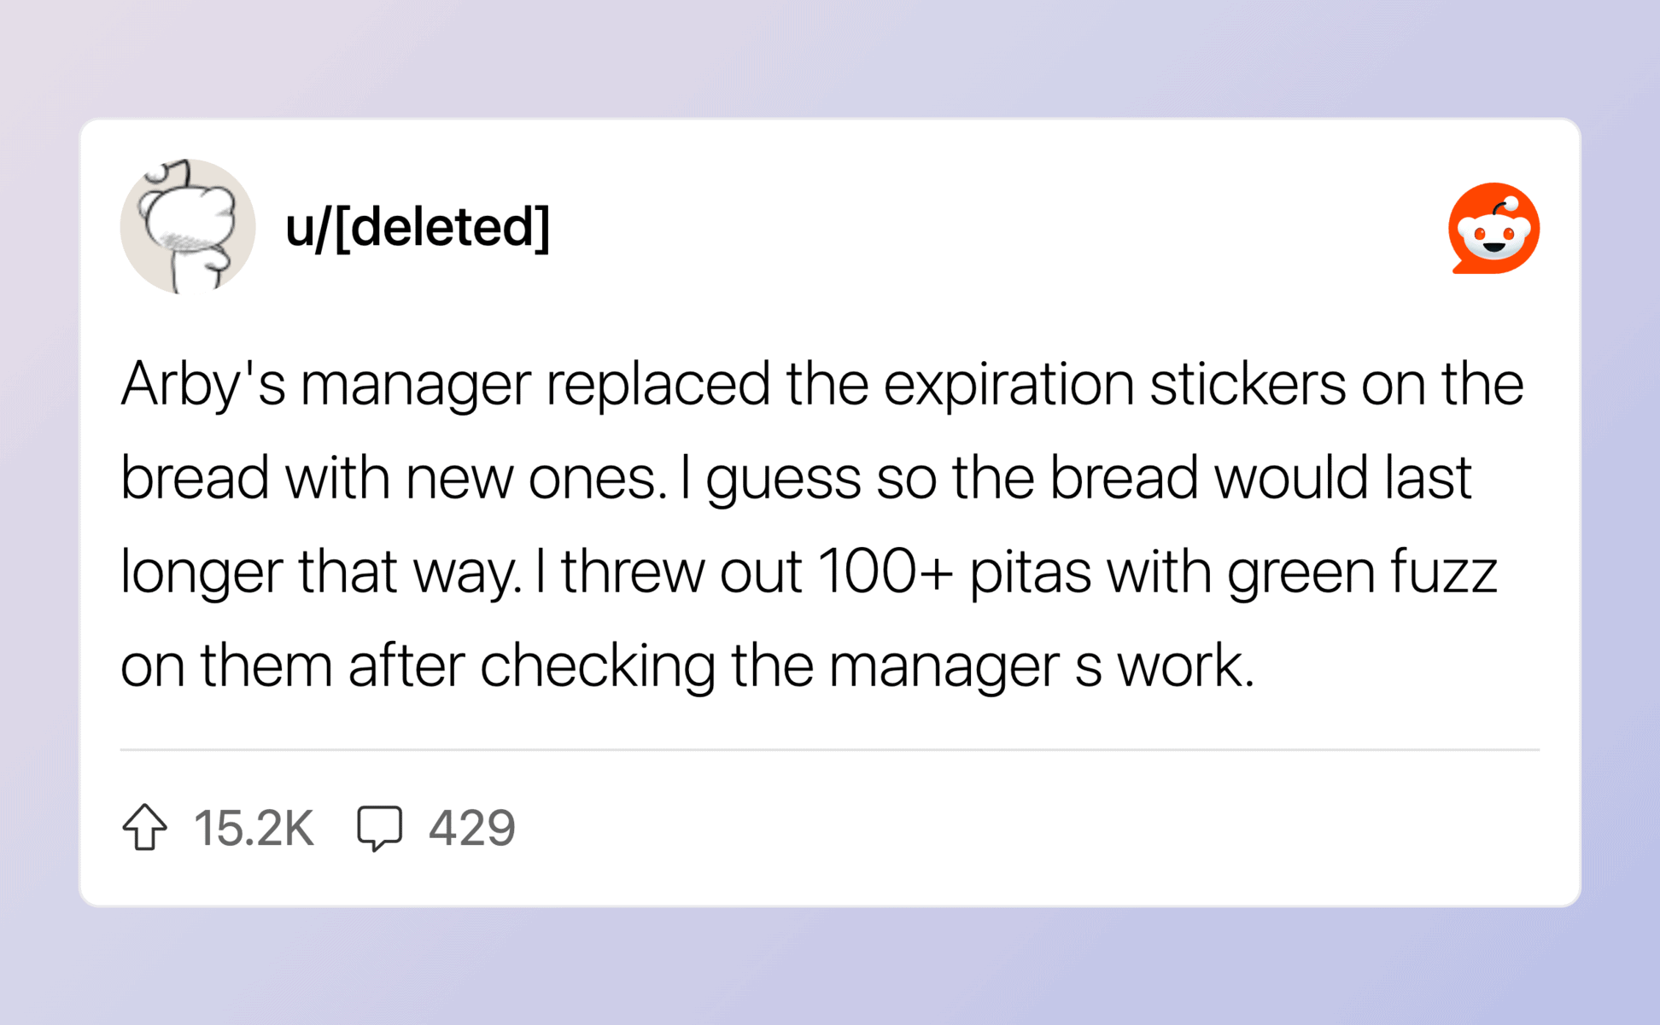Click the horizontal divider line under post
This screenshot has width=1660, height=1025.
828,749
